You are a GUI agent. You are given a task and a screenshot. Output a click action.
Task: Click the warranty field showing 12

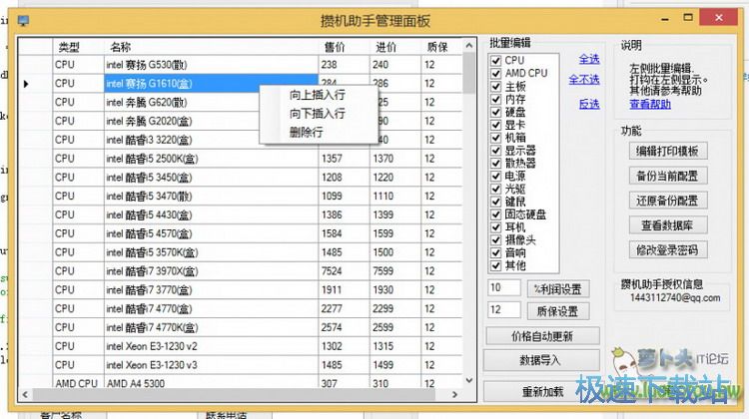point(504,309)
